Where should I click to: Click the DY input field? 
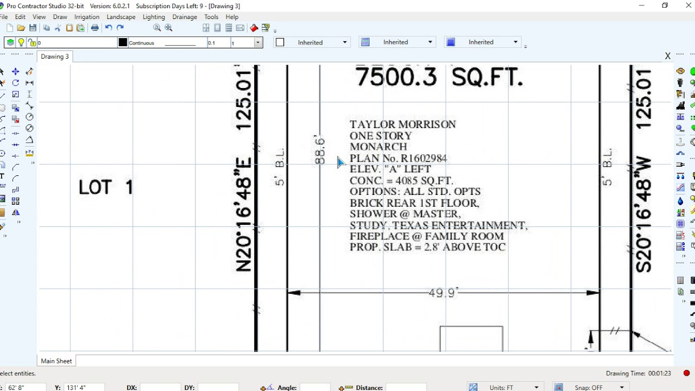(x=218, y=388)
